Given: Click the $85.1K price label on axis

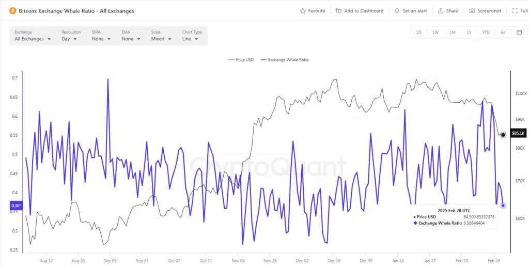Looking at the screenshot, I should 519,133.
